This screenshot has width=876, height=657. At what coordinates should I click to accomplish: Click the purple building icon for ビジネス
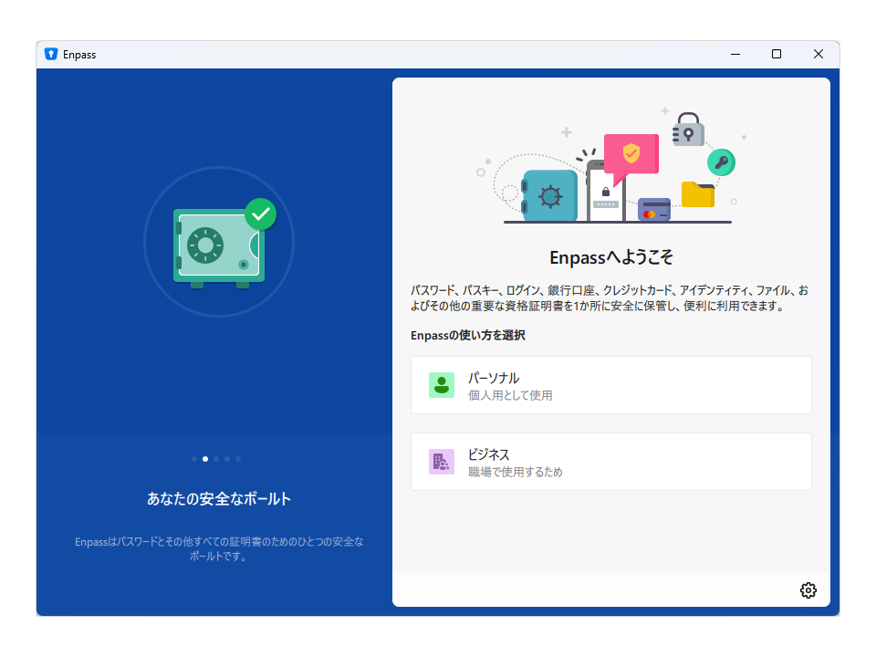(442, 462)
